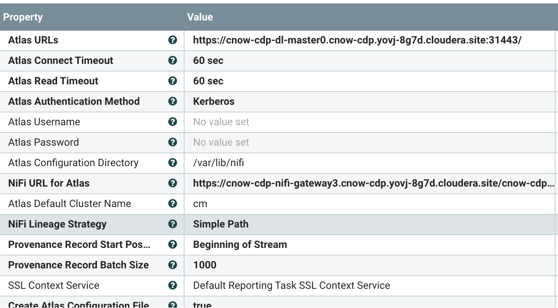Click help icon beside Atlas Default Cluster Name

(x=173, y=204)
